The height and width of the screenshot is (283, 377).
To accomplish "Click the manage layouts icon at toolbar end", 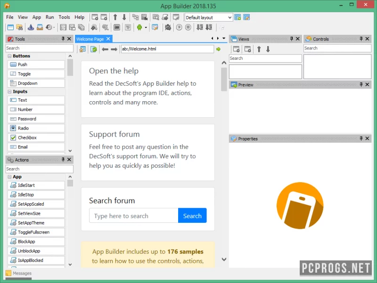I will pyautogui.click(x=246, y=17).
